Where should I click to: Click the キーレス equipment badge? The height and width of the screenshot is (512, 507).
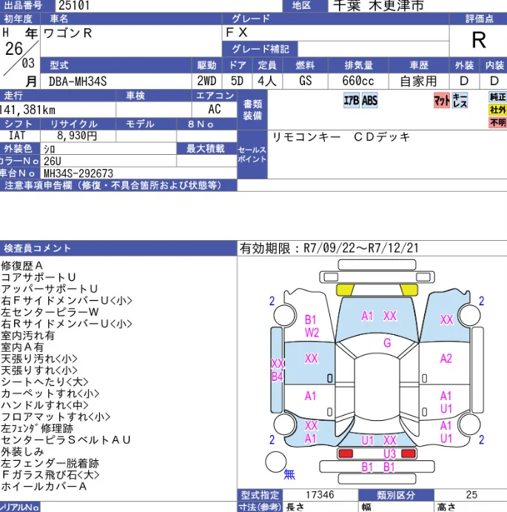click(460, 102)
